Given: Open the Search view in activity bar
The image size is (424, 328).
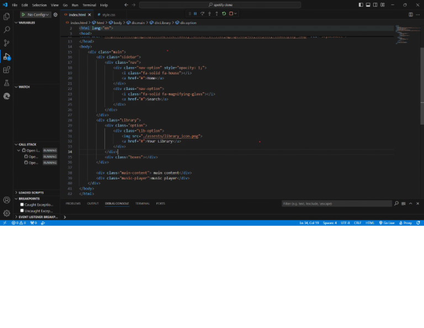Looking at the screenshot, I should (7, 30).
